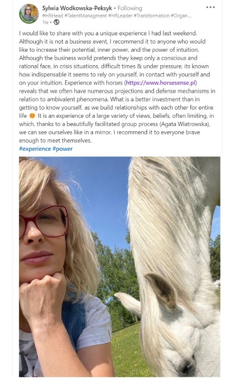Open the three-dot post options menu
This screenshot has width=238, height=391.
click(x=210, y=7)
